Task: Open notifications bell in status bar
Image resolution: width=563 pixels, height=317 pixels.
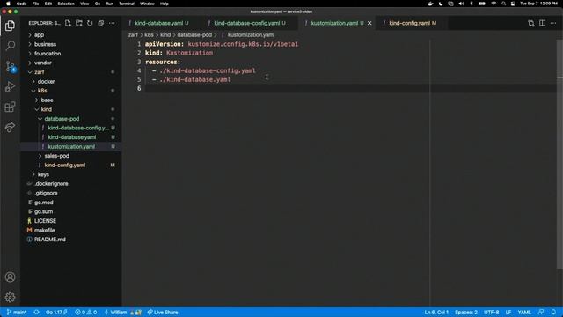Action: click(553, 313)
